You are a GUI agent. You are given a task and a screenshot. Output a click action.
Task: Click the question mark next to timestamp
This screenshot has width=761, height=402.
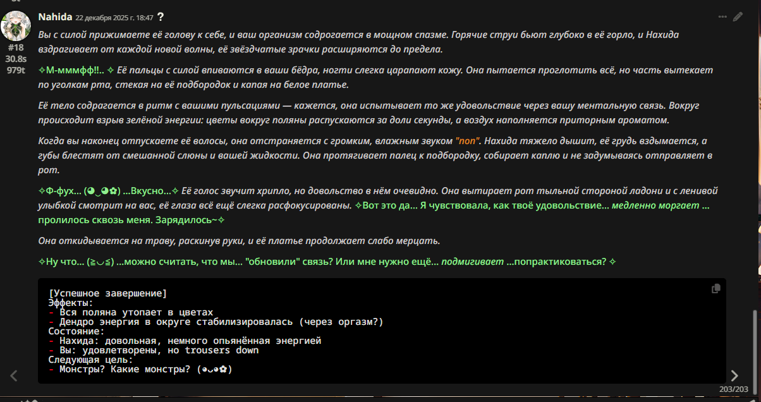pyautogui.click(x=161, y=17)
